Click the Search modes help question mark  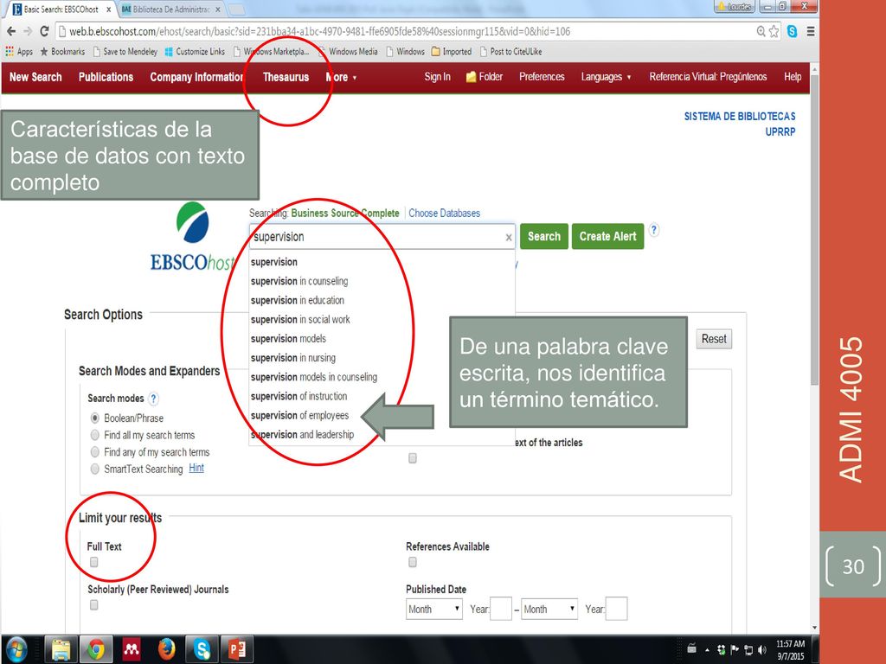coord(153,399)
